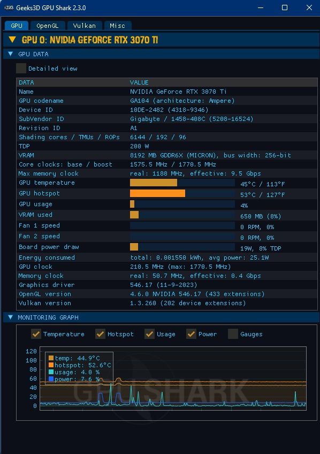Click '1575.5 MHz / 1770.5 MHz' core clocks value
This screenshot has height=454, width=320.
pos(173,164)
